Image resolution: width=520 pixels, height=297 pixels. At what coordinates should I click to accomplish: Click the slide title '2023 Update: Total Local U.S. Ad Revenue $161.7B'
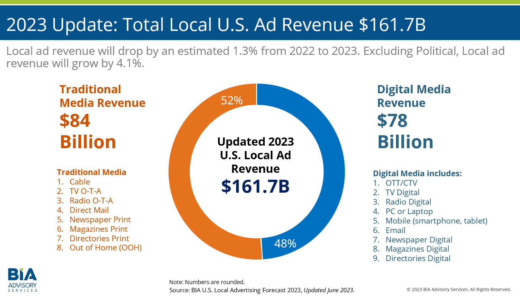[x=216, y=25]
